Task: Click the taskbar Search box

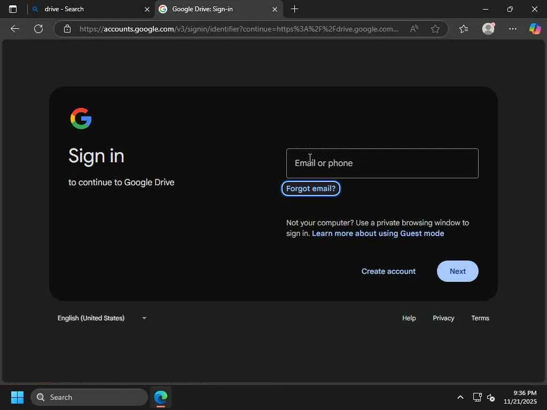Action: click(89, 397)
